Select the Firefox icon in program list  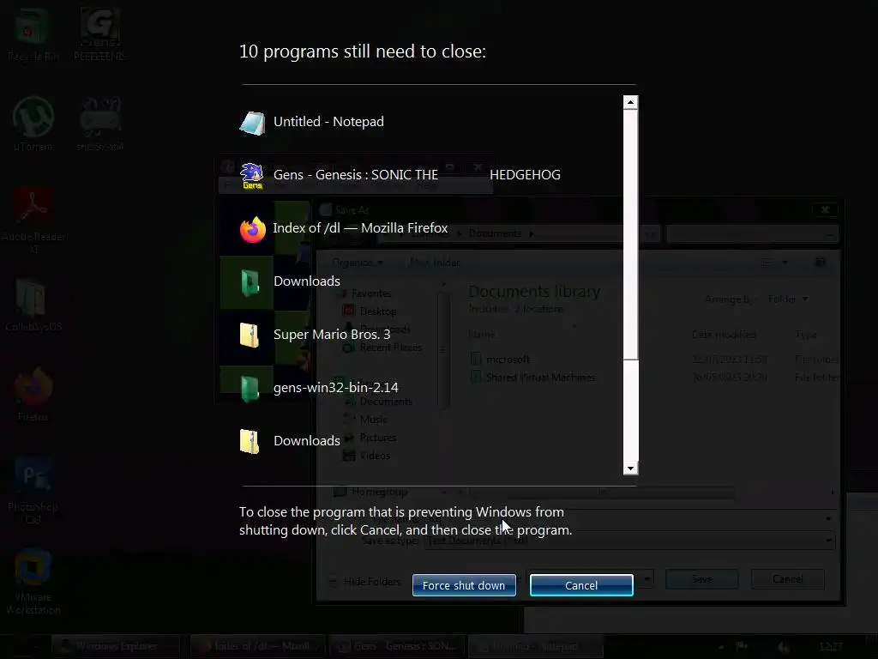[253, 229]
